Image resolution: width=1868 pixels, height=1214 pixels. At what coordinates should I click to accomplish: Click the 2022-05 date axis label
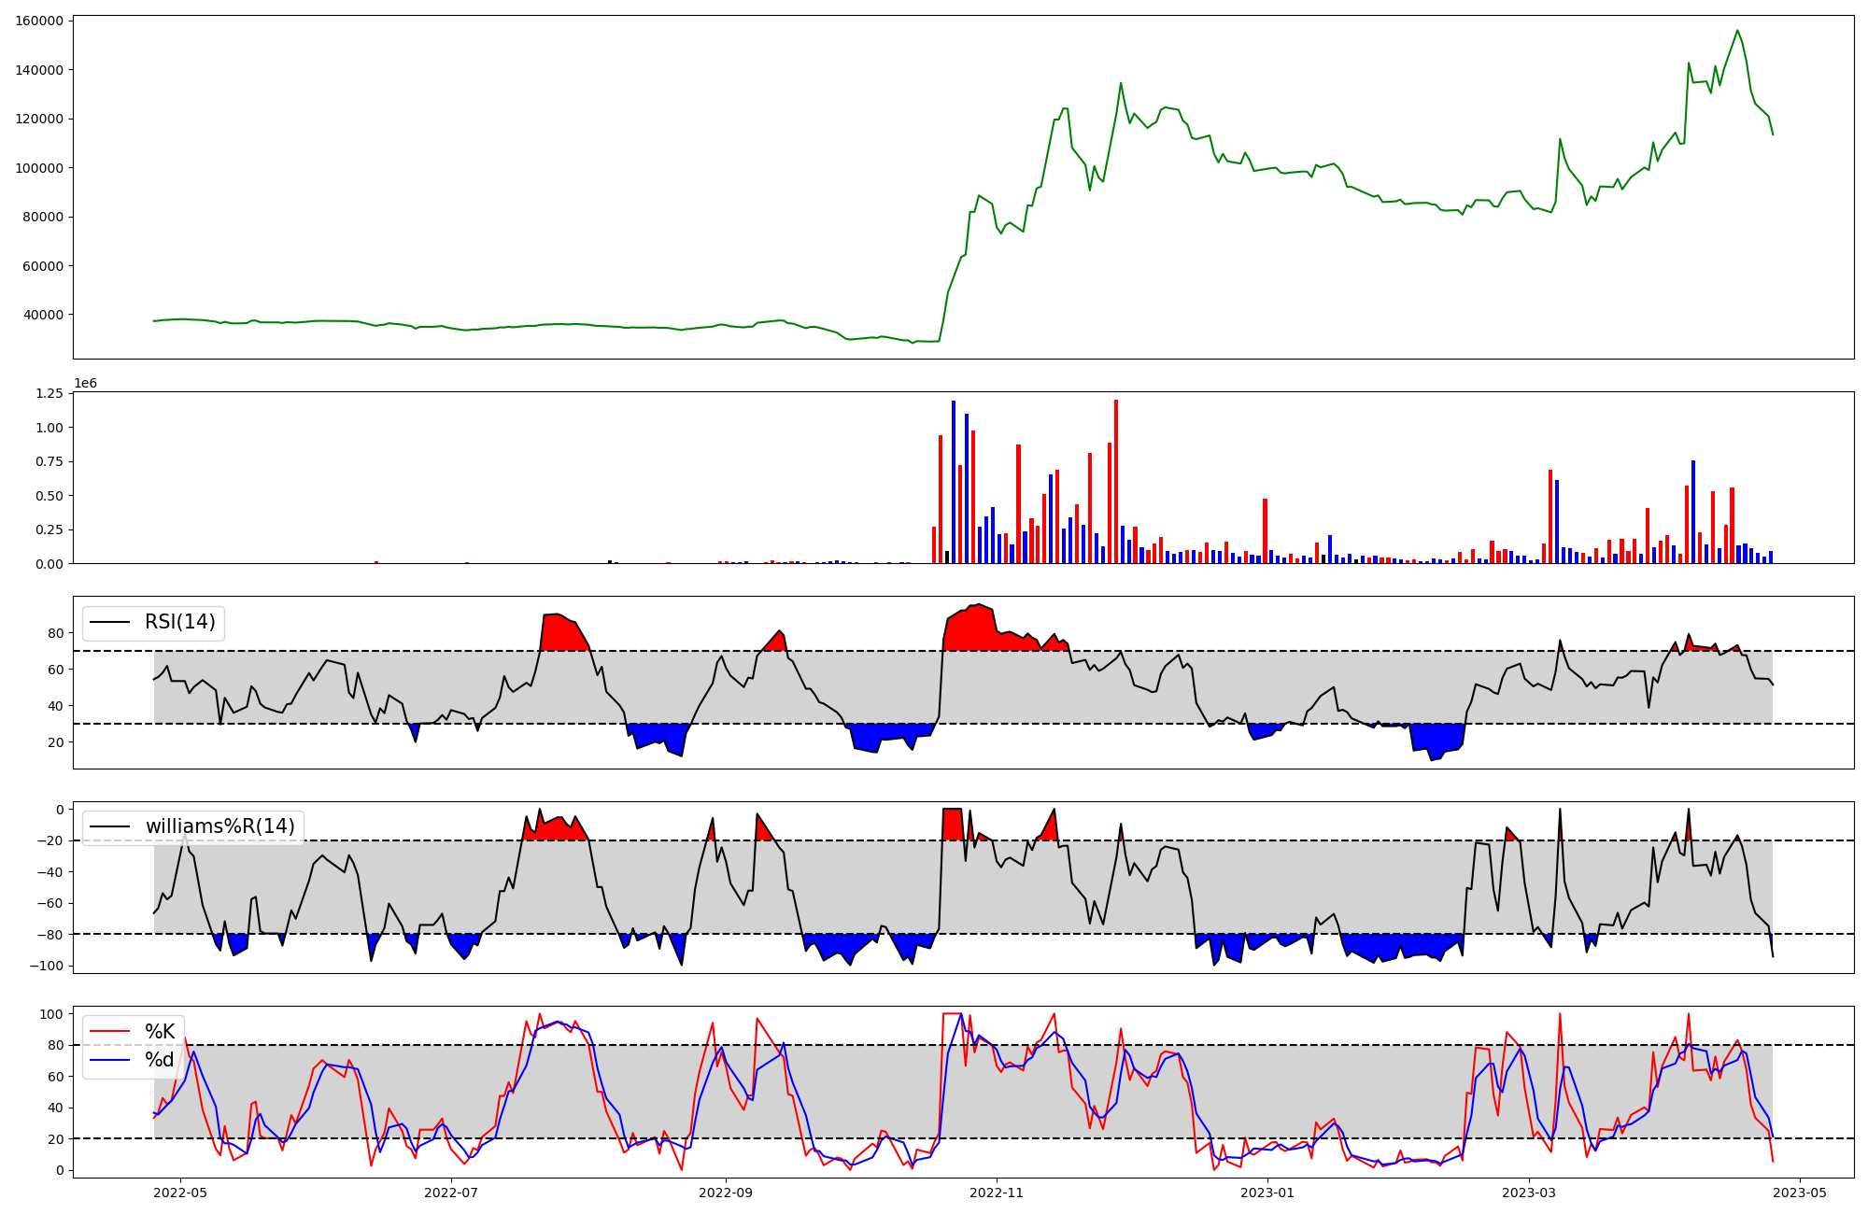tap(180, 1193)
